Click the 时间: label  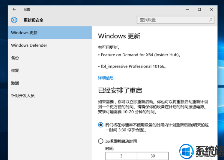pyautogui.click(x=110, y=149)
